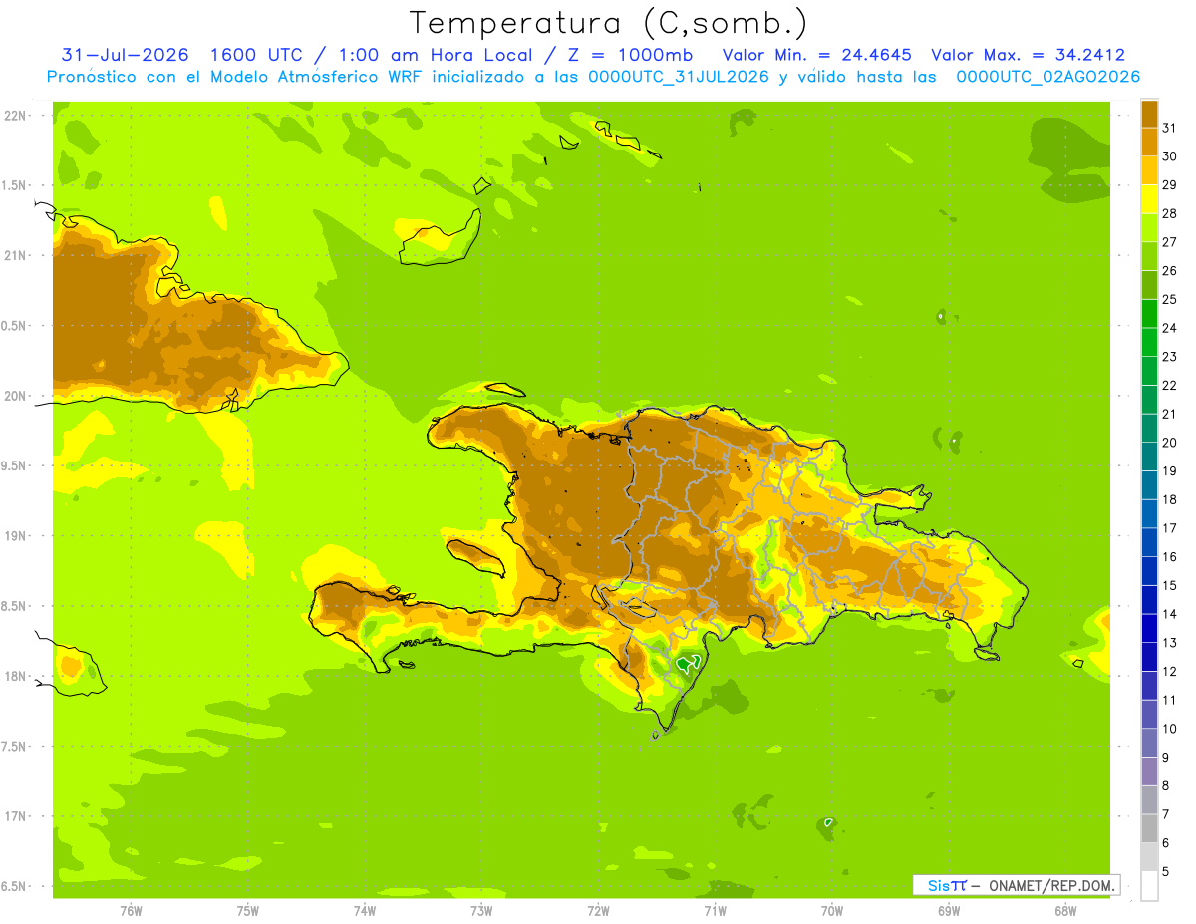Pick the yellow swatch between 28 and 29
The image size is (1196, 924).
(x=1149, y=199)
